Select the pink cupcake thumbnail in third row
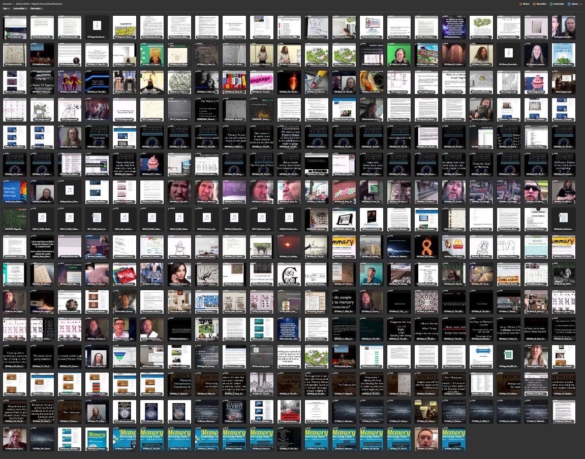This screenshot has height=459, width=585. click(536, 80)
